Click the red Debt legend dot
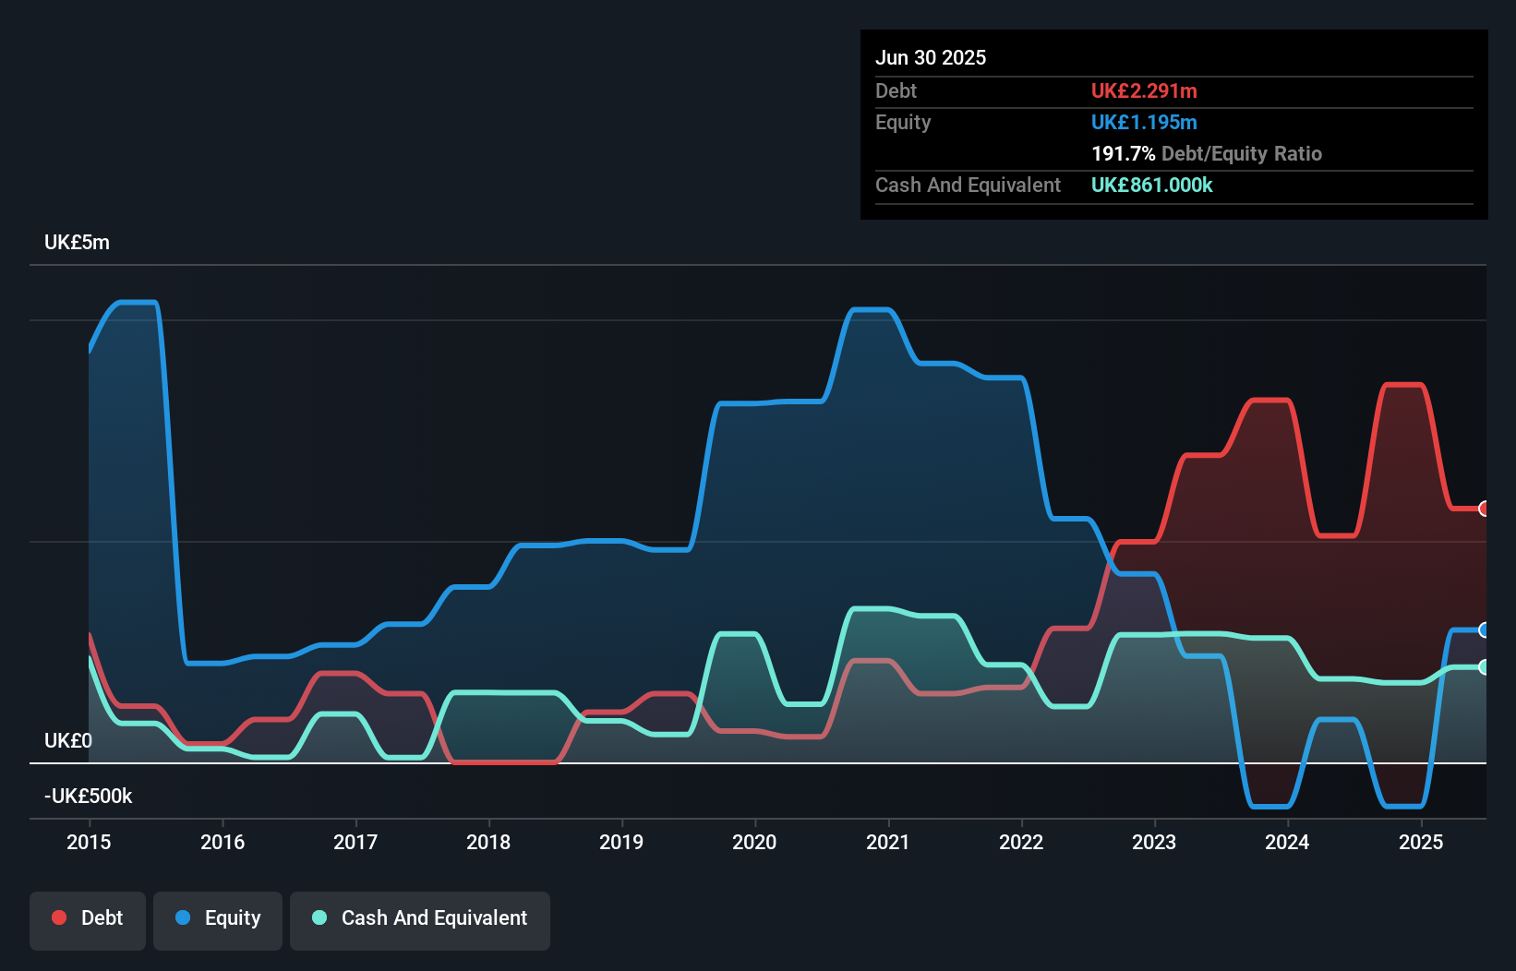1516x971 pixels. pos(58,917)
